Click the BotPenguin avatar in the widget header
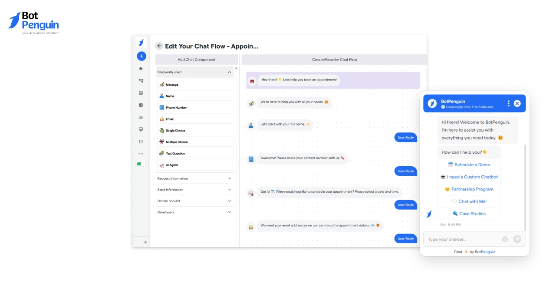 (432, 103)
